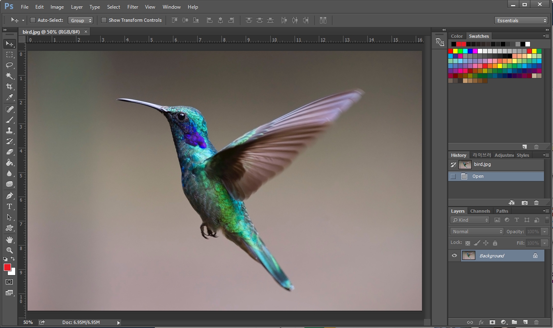553x328 pixels.
Task: Hide the Background layer with eye icon
Action: tap(454, 255)
